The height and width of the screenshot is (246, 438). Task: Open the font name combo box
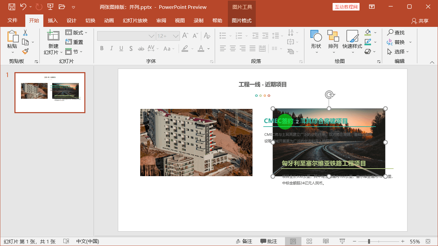126,36
